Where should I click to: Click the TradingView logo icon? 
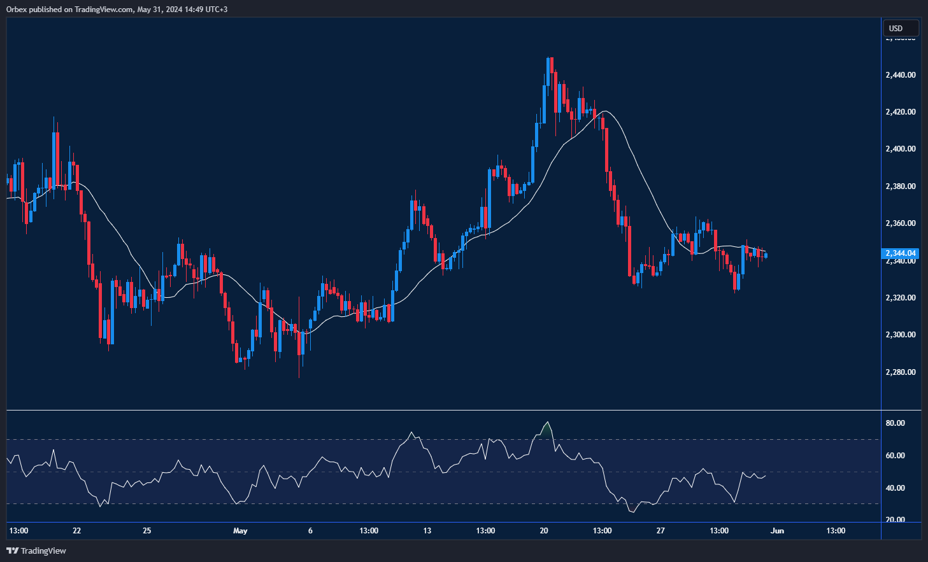pos(12,551)
